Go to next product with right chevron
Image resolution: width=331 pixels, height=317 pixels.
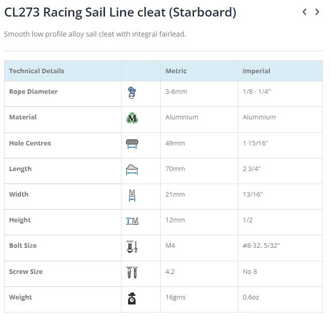point(317,12)
